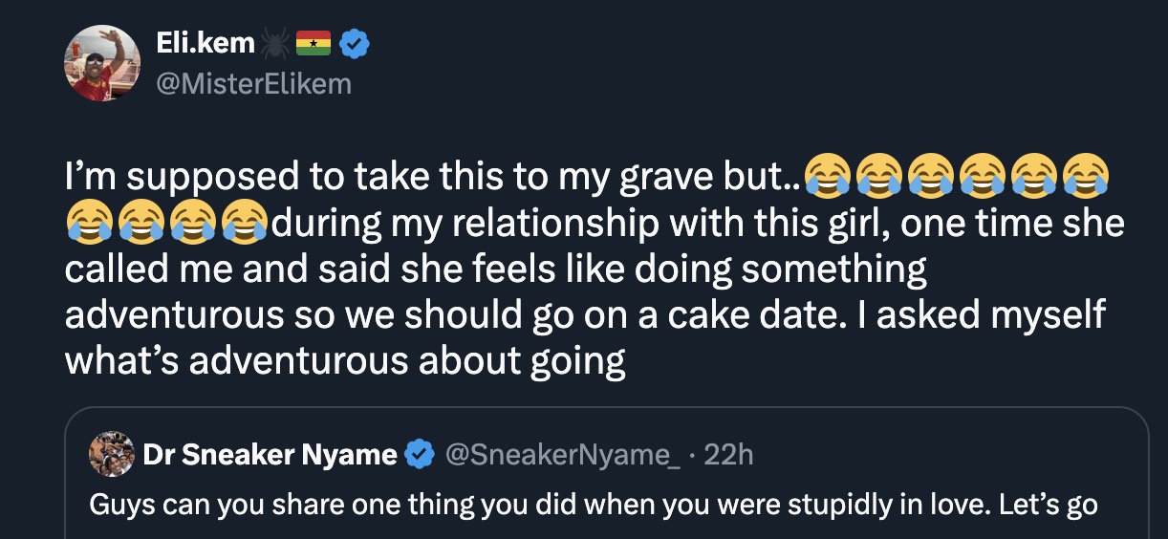The width and height of the screenshot is (1168, 539).
Task: Click the last laughing emoji on first line
Action: tap(1084, 176)
